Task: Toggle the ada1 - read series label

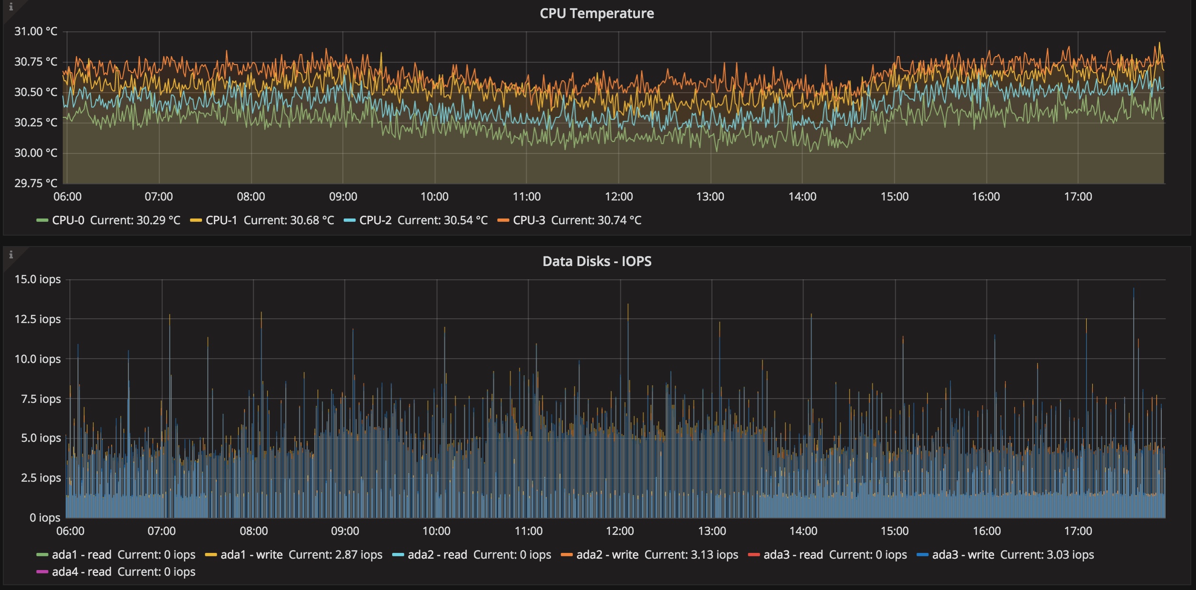Action: tap(81, 555)
